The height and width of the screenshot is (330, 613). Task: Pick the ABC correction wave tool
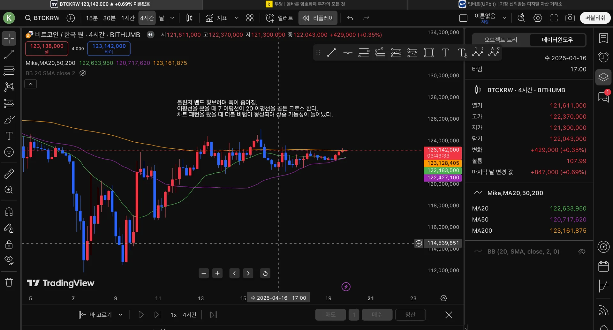(x=494, y=52)
